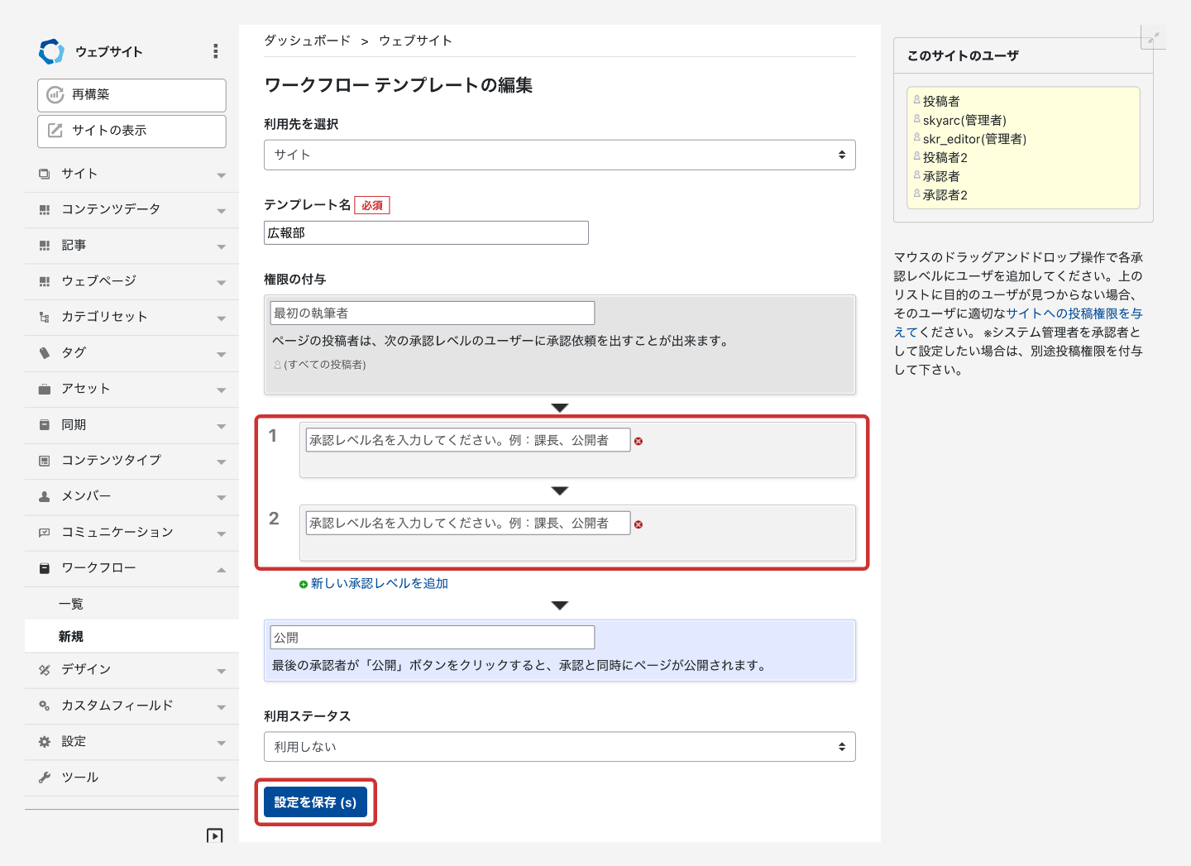The width and height of the screenshot is (1191, 866).
Task: Click the expand icon atop user panel
Action: (x=1153, y=37)
